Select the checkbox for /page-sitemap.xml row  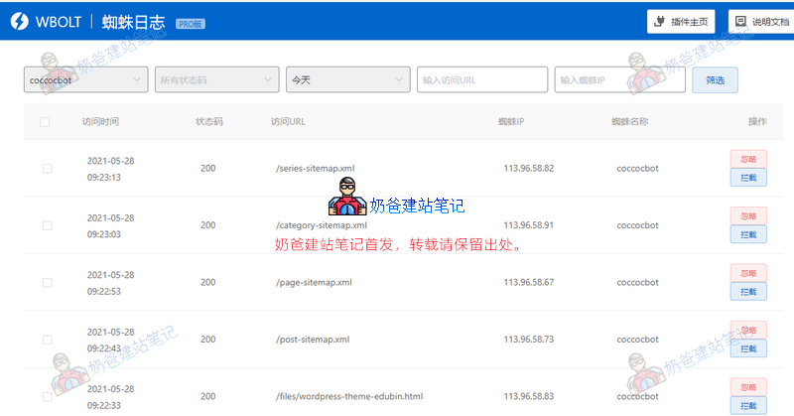click(47, 282)
